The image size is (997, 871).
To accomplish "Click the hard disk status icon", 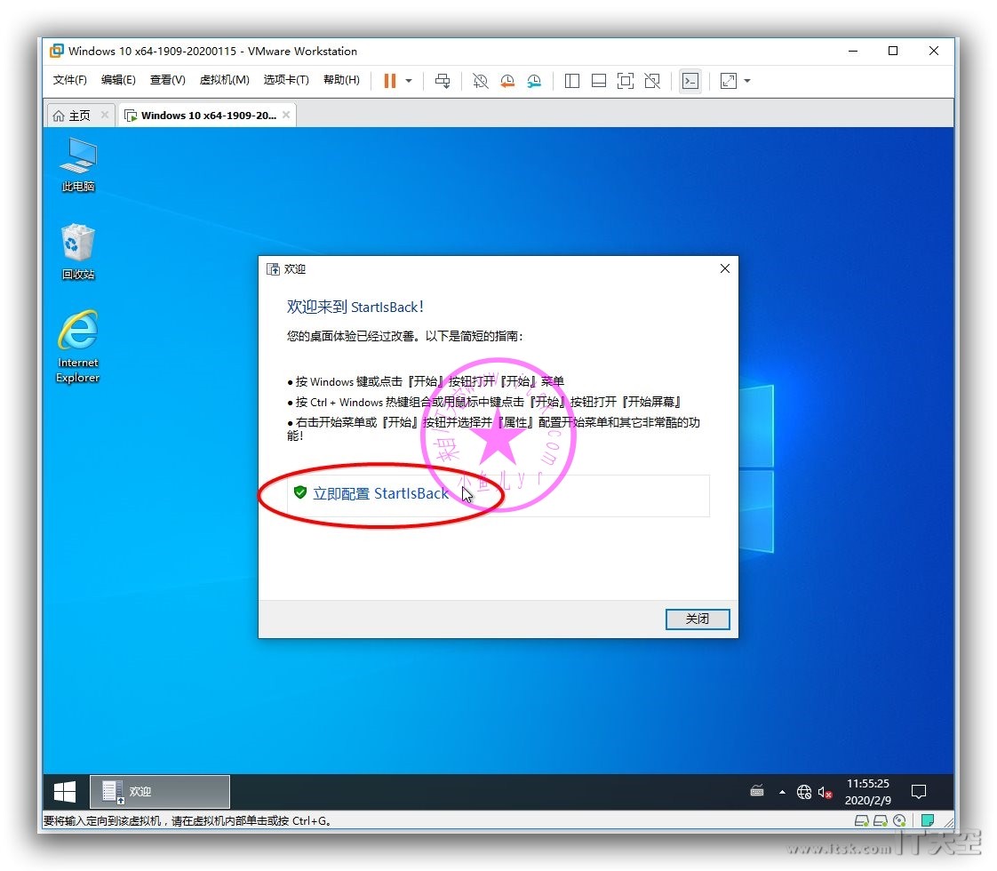I will [862, 820].
